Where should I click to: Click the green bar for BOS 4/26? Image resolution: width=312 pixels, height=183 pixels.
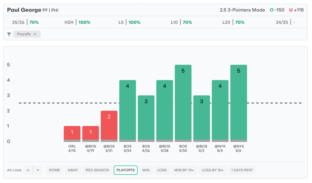146,118
